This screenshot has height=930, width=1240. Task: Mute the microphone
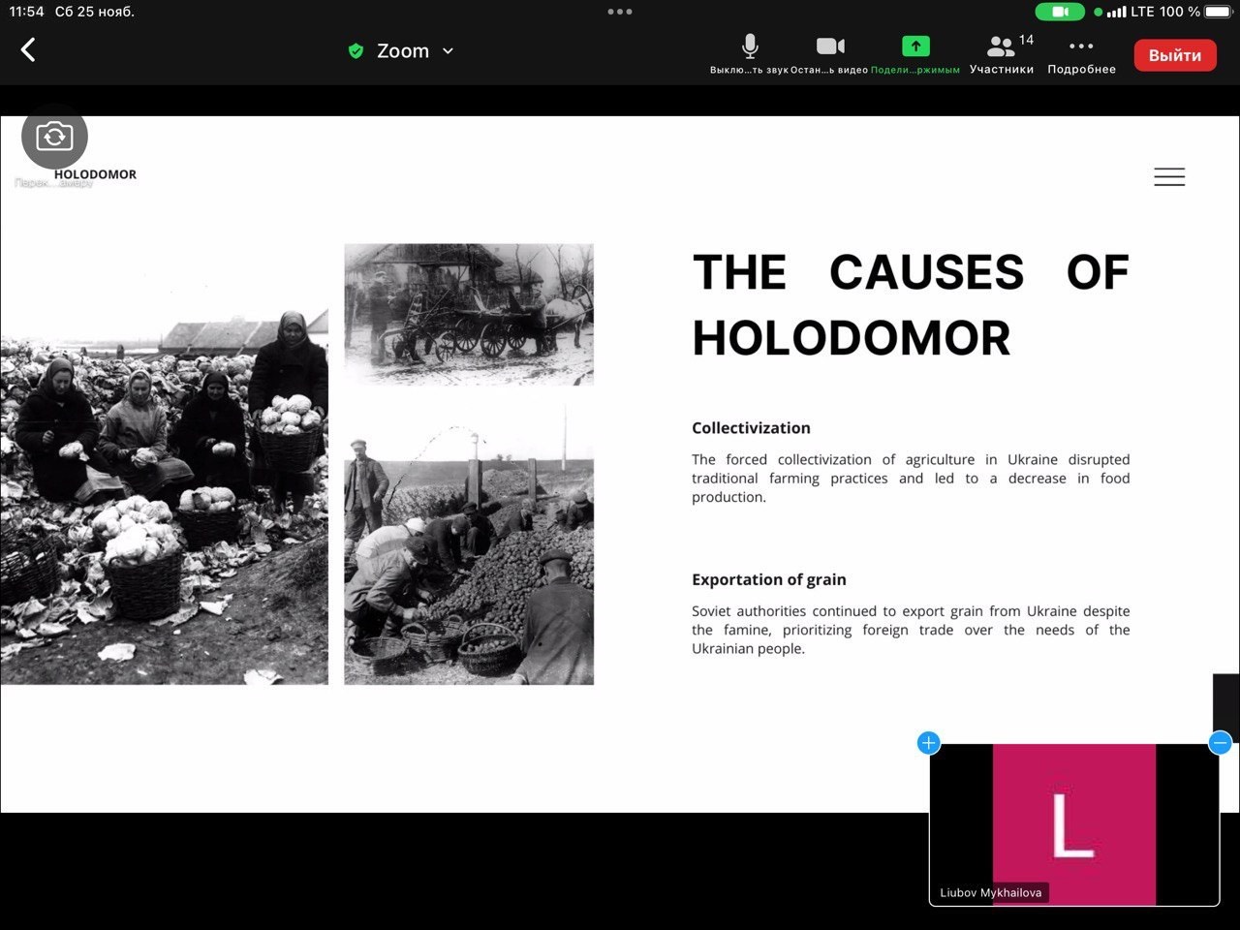(749, 53)
